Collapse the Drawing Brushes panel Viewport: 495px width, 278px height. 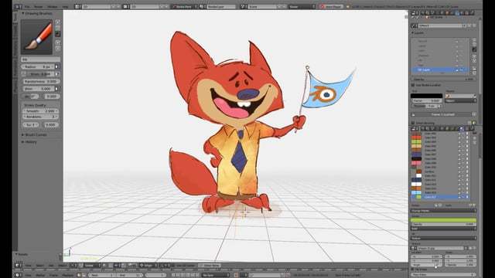(x=22, y=14)
